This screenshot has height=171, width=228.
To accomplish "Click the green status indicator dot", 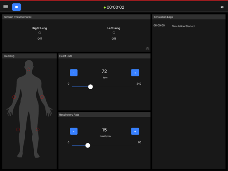I will click(x=104, y=7).
